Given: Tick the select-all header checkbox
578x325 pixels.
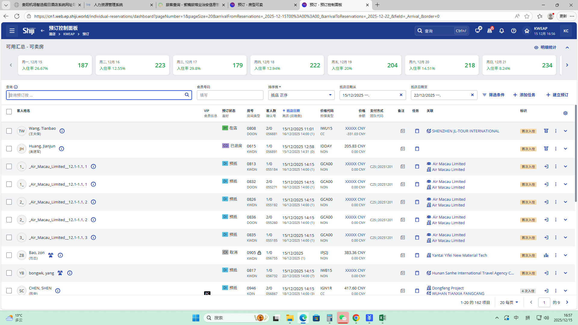Looking at the screenshot, I should tap(9, 112).
